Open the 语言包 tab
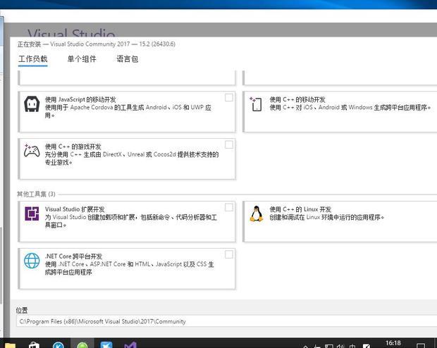Viewport: 437px width, 348px height. point(128,59)
